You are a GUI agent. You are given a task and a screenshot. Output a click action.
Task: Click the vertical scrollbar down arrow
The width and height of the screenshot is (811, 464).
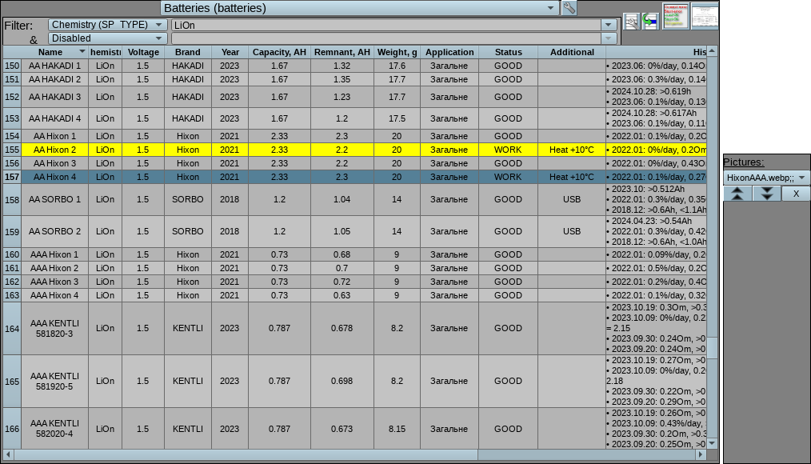pyautogui.click(x=712, y=442)
